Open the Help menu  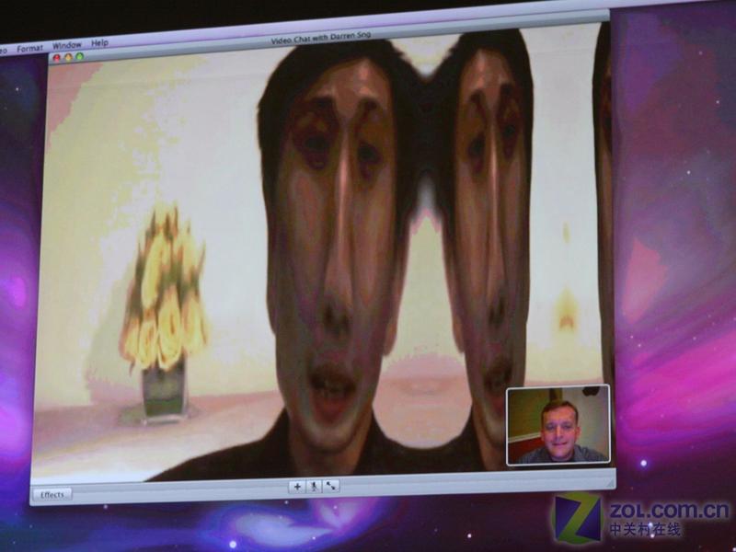click(x=99, y=43)
